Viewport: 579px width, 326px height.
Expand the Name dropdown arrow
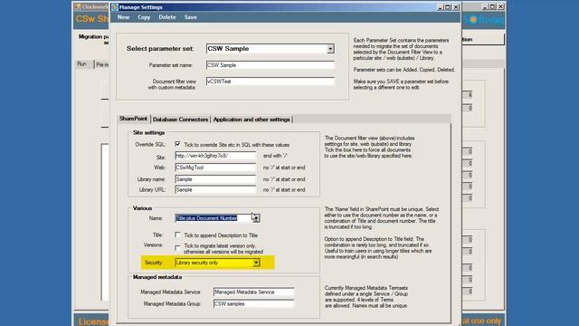[x=256, y=218]
